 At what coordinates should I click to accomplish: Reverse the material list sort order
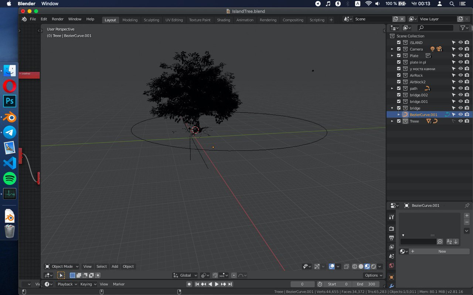456,242
